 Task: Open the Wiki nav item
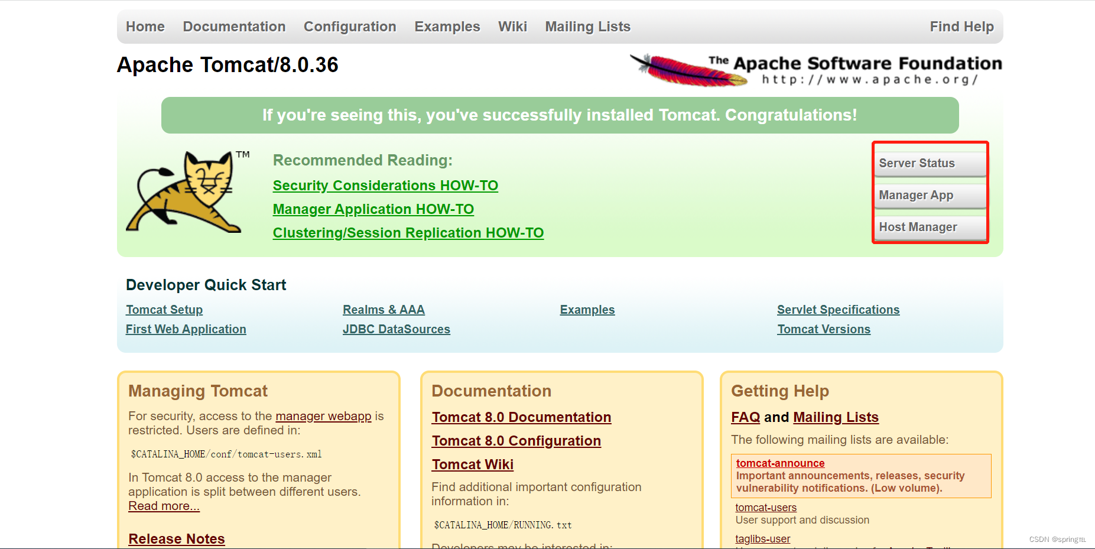[x=512, y=27]
